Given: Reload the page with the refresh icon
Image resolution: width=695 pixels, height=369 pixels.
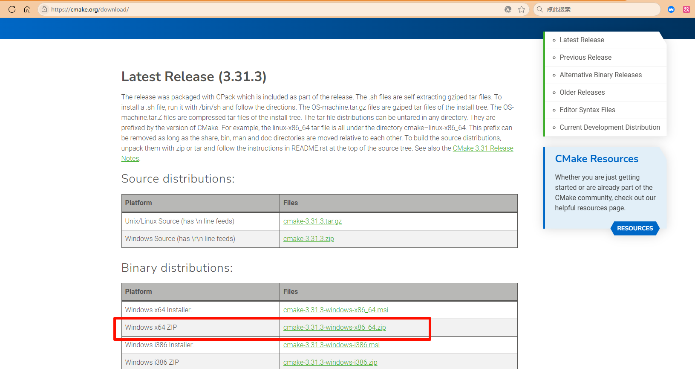Looking at the screenshot, I should pyautogui.click(x=12, y=9).
